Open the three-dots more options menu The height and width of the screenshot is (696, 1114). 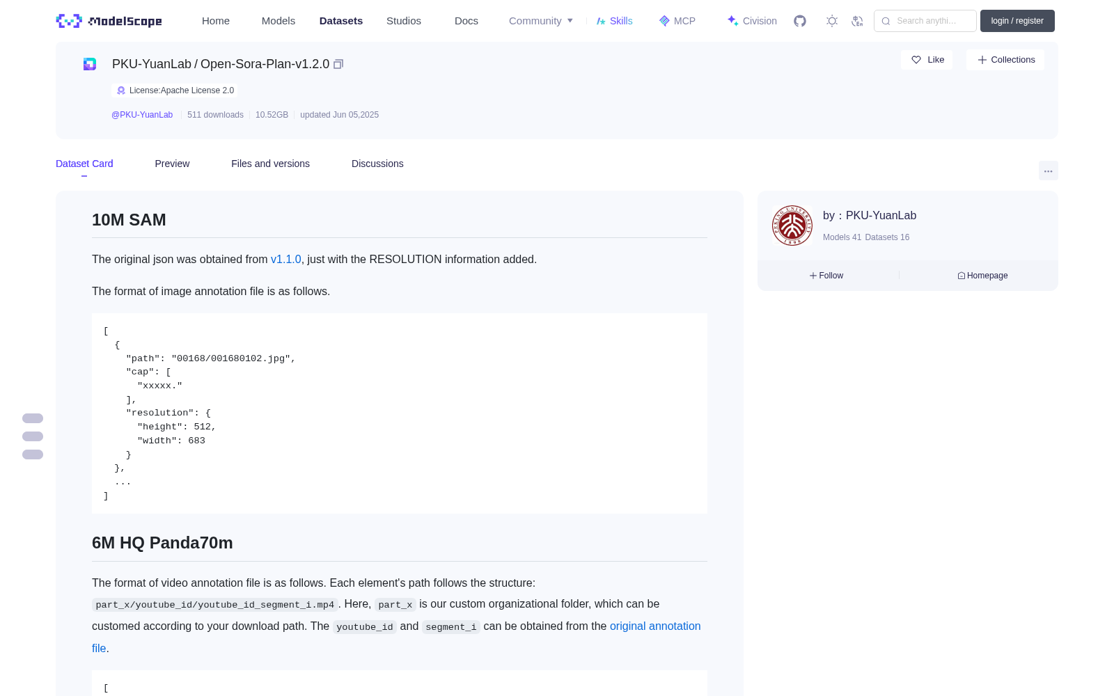1049,171
